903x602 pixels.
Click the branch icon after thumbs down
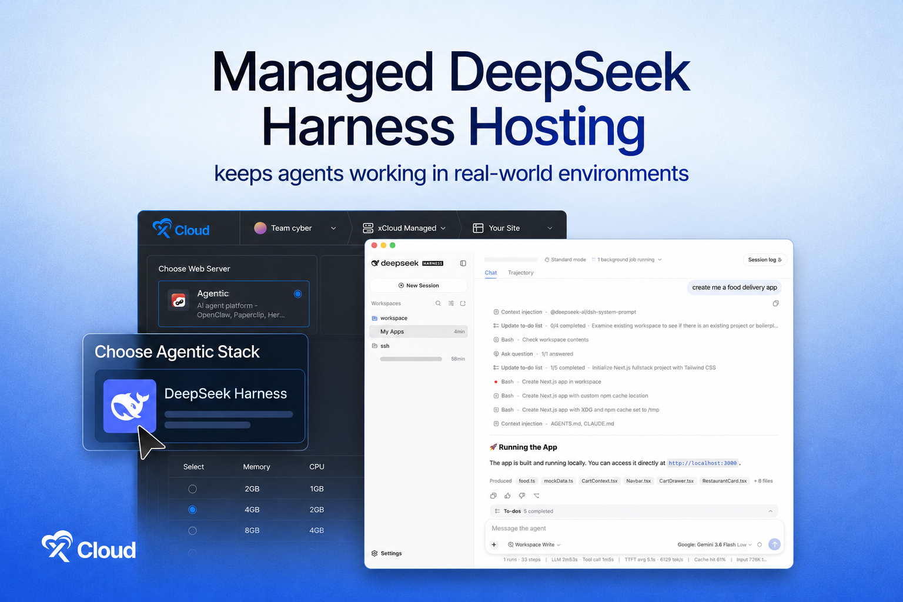pos(536,496)
